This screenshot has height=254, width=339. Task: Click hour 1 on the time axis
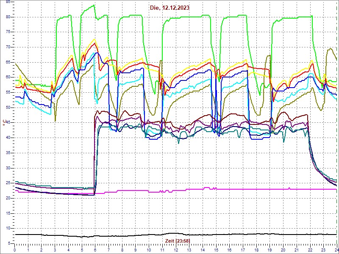pyautogui.click(x=28, y=249)
